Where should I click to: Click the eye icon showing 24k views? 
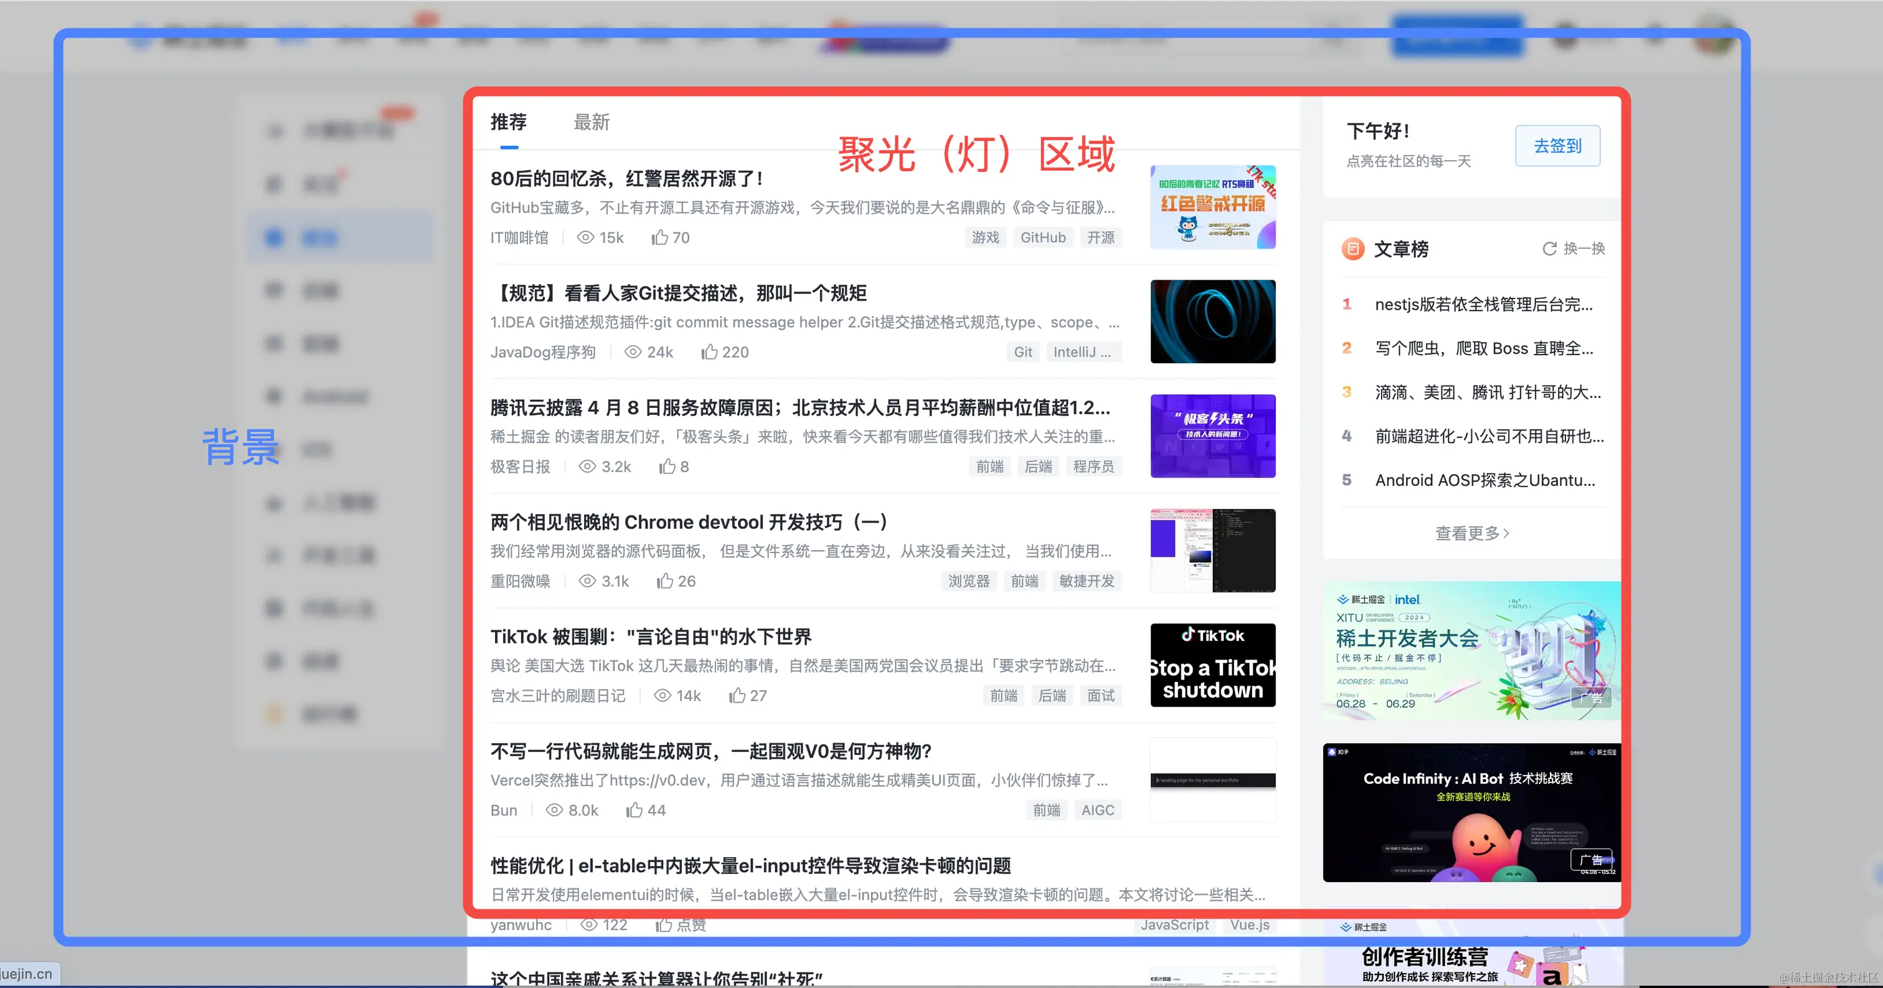tap(633, 353)
